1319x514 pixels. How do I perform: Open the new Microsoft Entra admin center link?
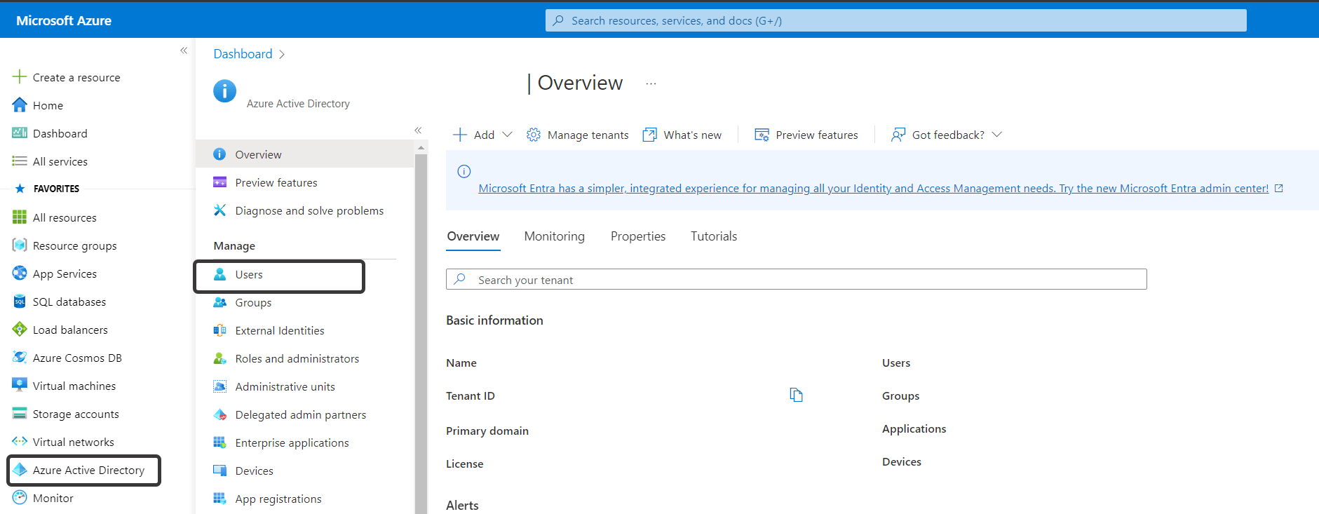tap(873, 188)
